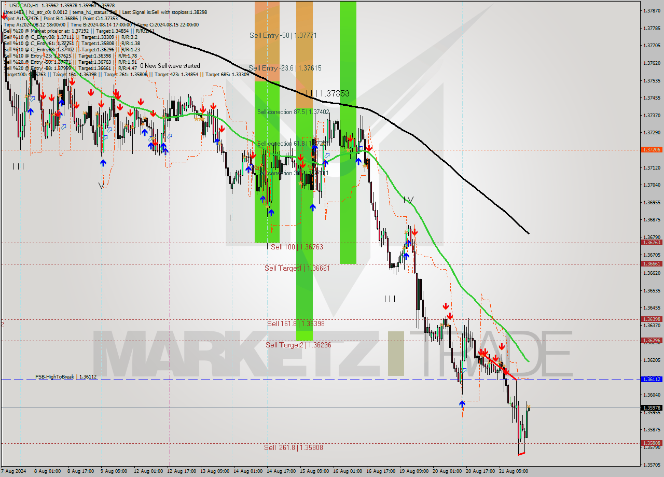This screenshot has width=664, height=477.
Task: Click the 1.36040 price scale value
Action: tap(652, 395)
